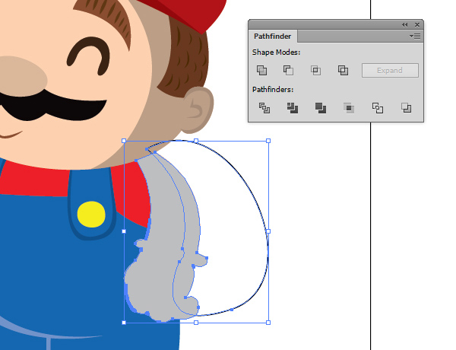Click the Outline pathfinder icon
Viewport: 456px width, 350px height.
[378, 108]
